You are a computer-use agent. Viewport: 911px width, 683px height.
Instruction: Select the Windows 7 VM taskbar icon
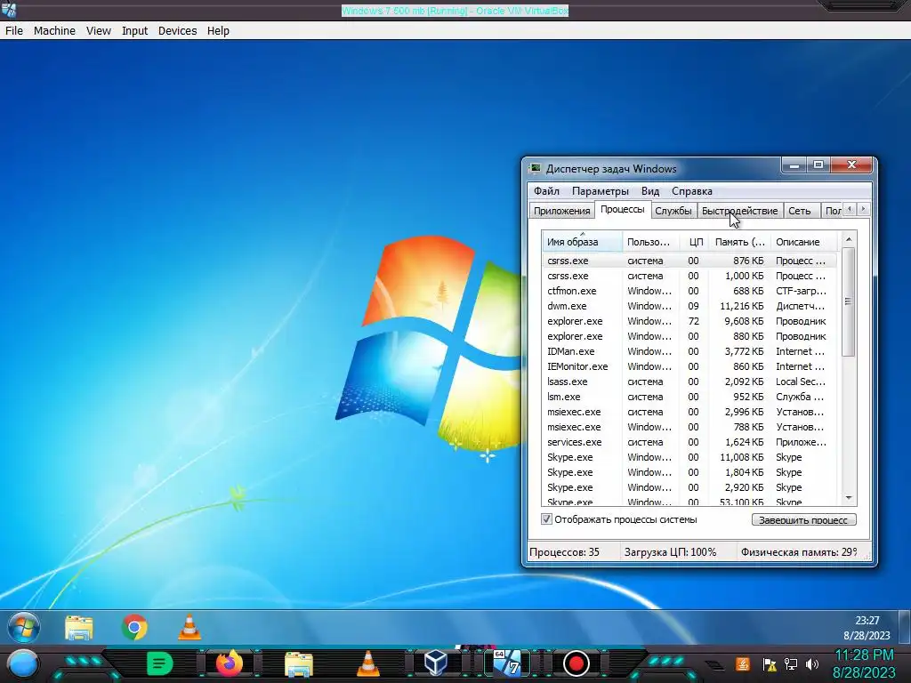[x=507, y=663]
